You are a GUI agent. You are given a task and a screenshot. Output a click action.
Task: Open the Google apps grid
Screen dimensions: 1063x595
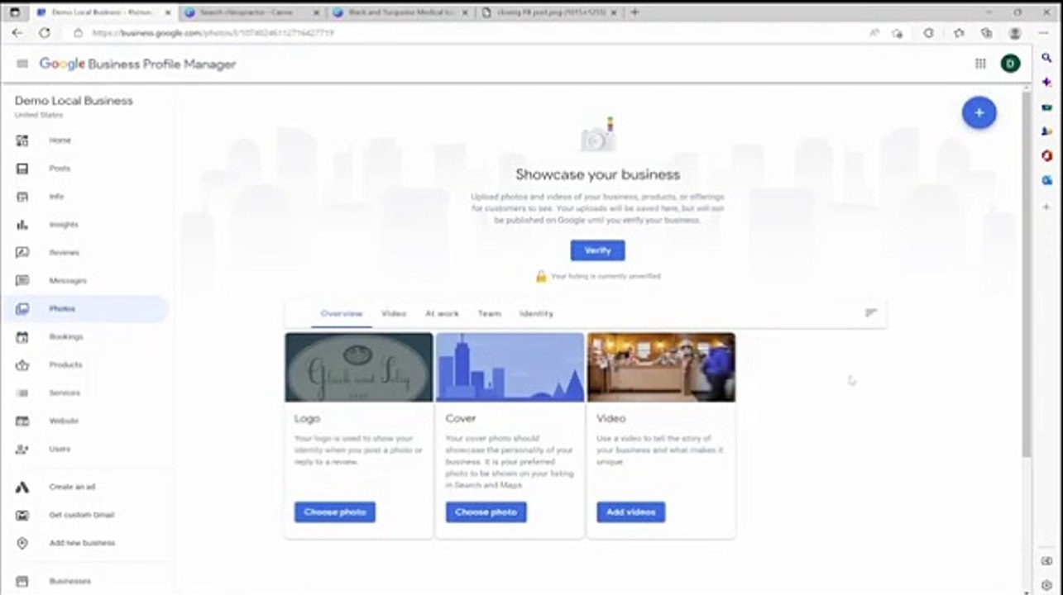point(980,64)
